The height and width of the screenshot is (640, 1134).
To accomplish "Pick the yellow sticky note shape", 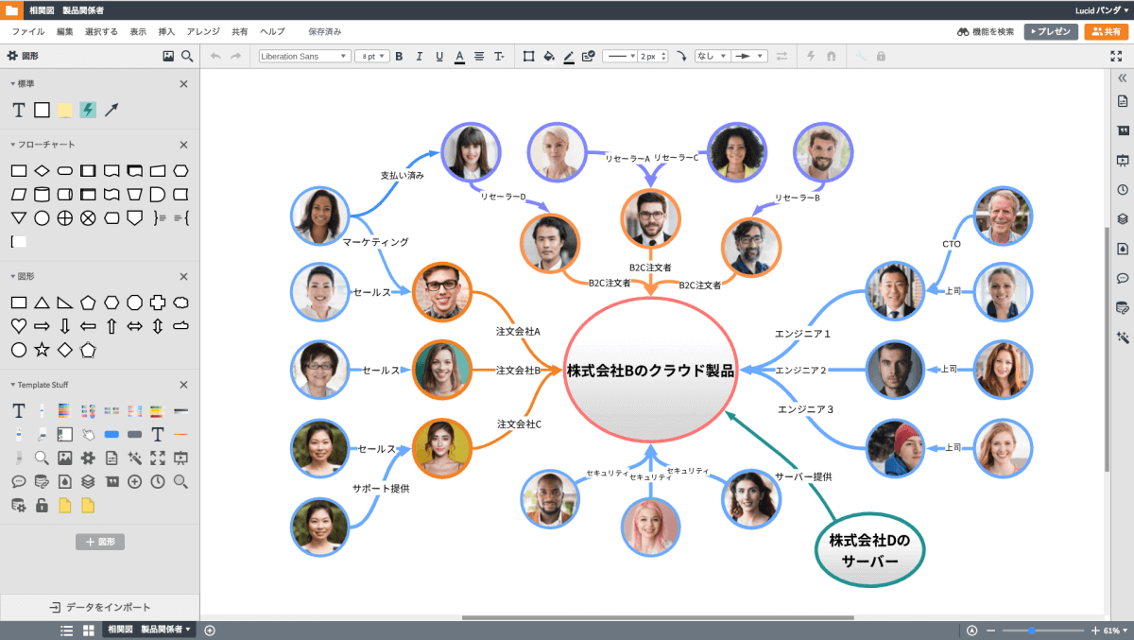I will point(65,110).
